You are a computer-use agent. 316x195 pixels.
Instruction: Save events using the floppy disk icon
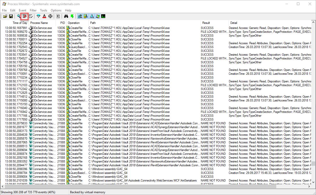pos(11,16)
